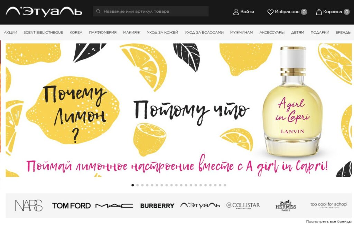Image resolution: width=354 pixels, height=227 pixels.
Task: Open the NARS brand logo
Action: 29,205
